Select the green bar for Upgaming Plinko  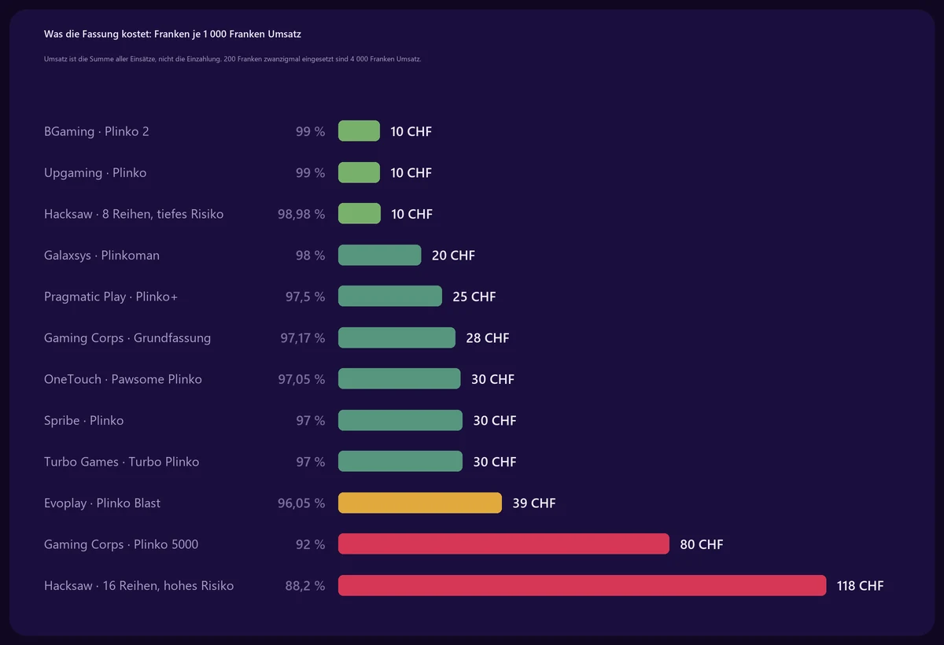359,172
